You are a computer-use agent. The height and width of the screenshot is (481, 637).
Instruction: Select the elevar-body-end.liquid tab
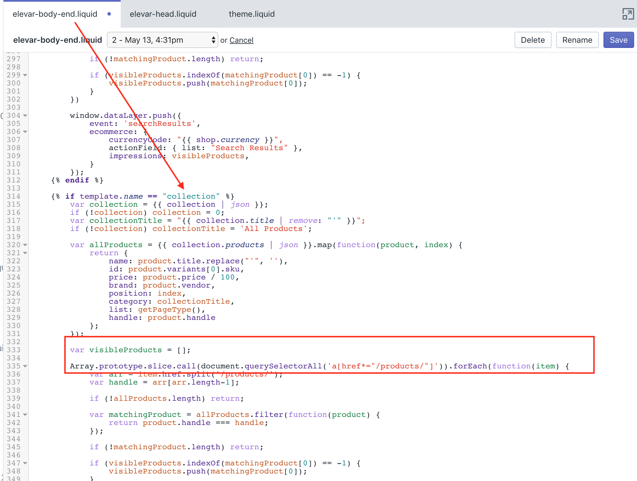coord(55,14)
